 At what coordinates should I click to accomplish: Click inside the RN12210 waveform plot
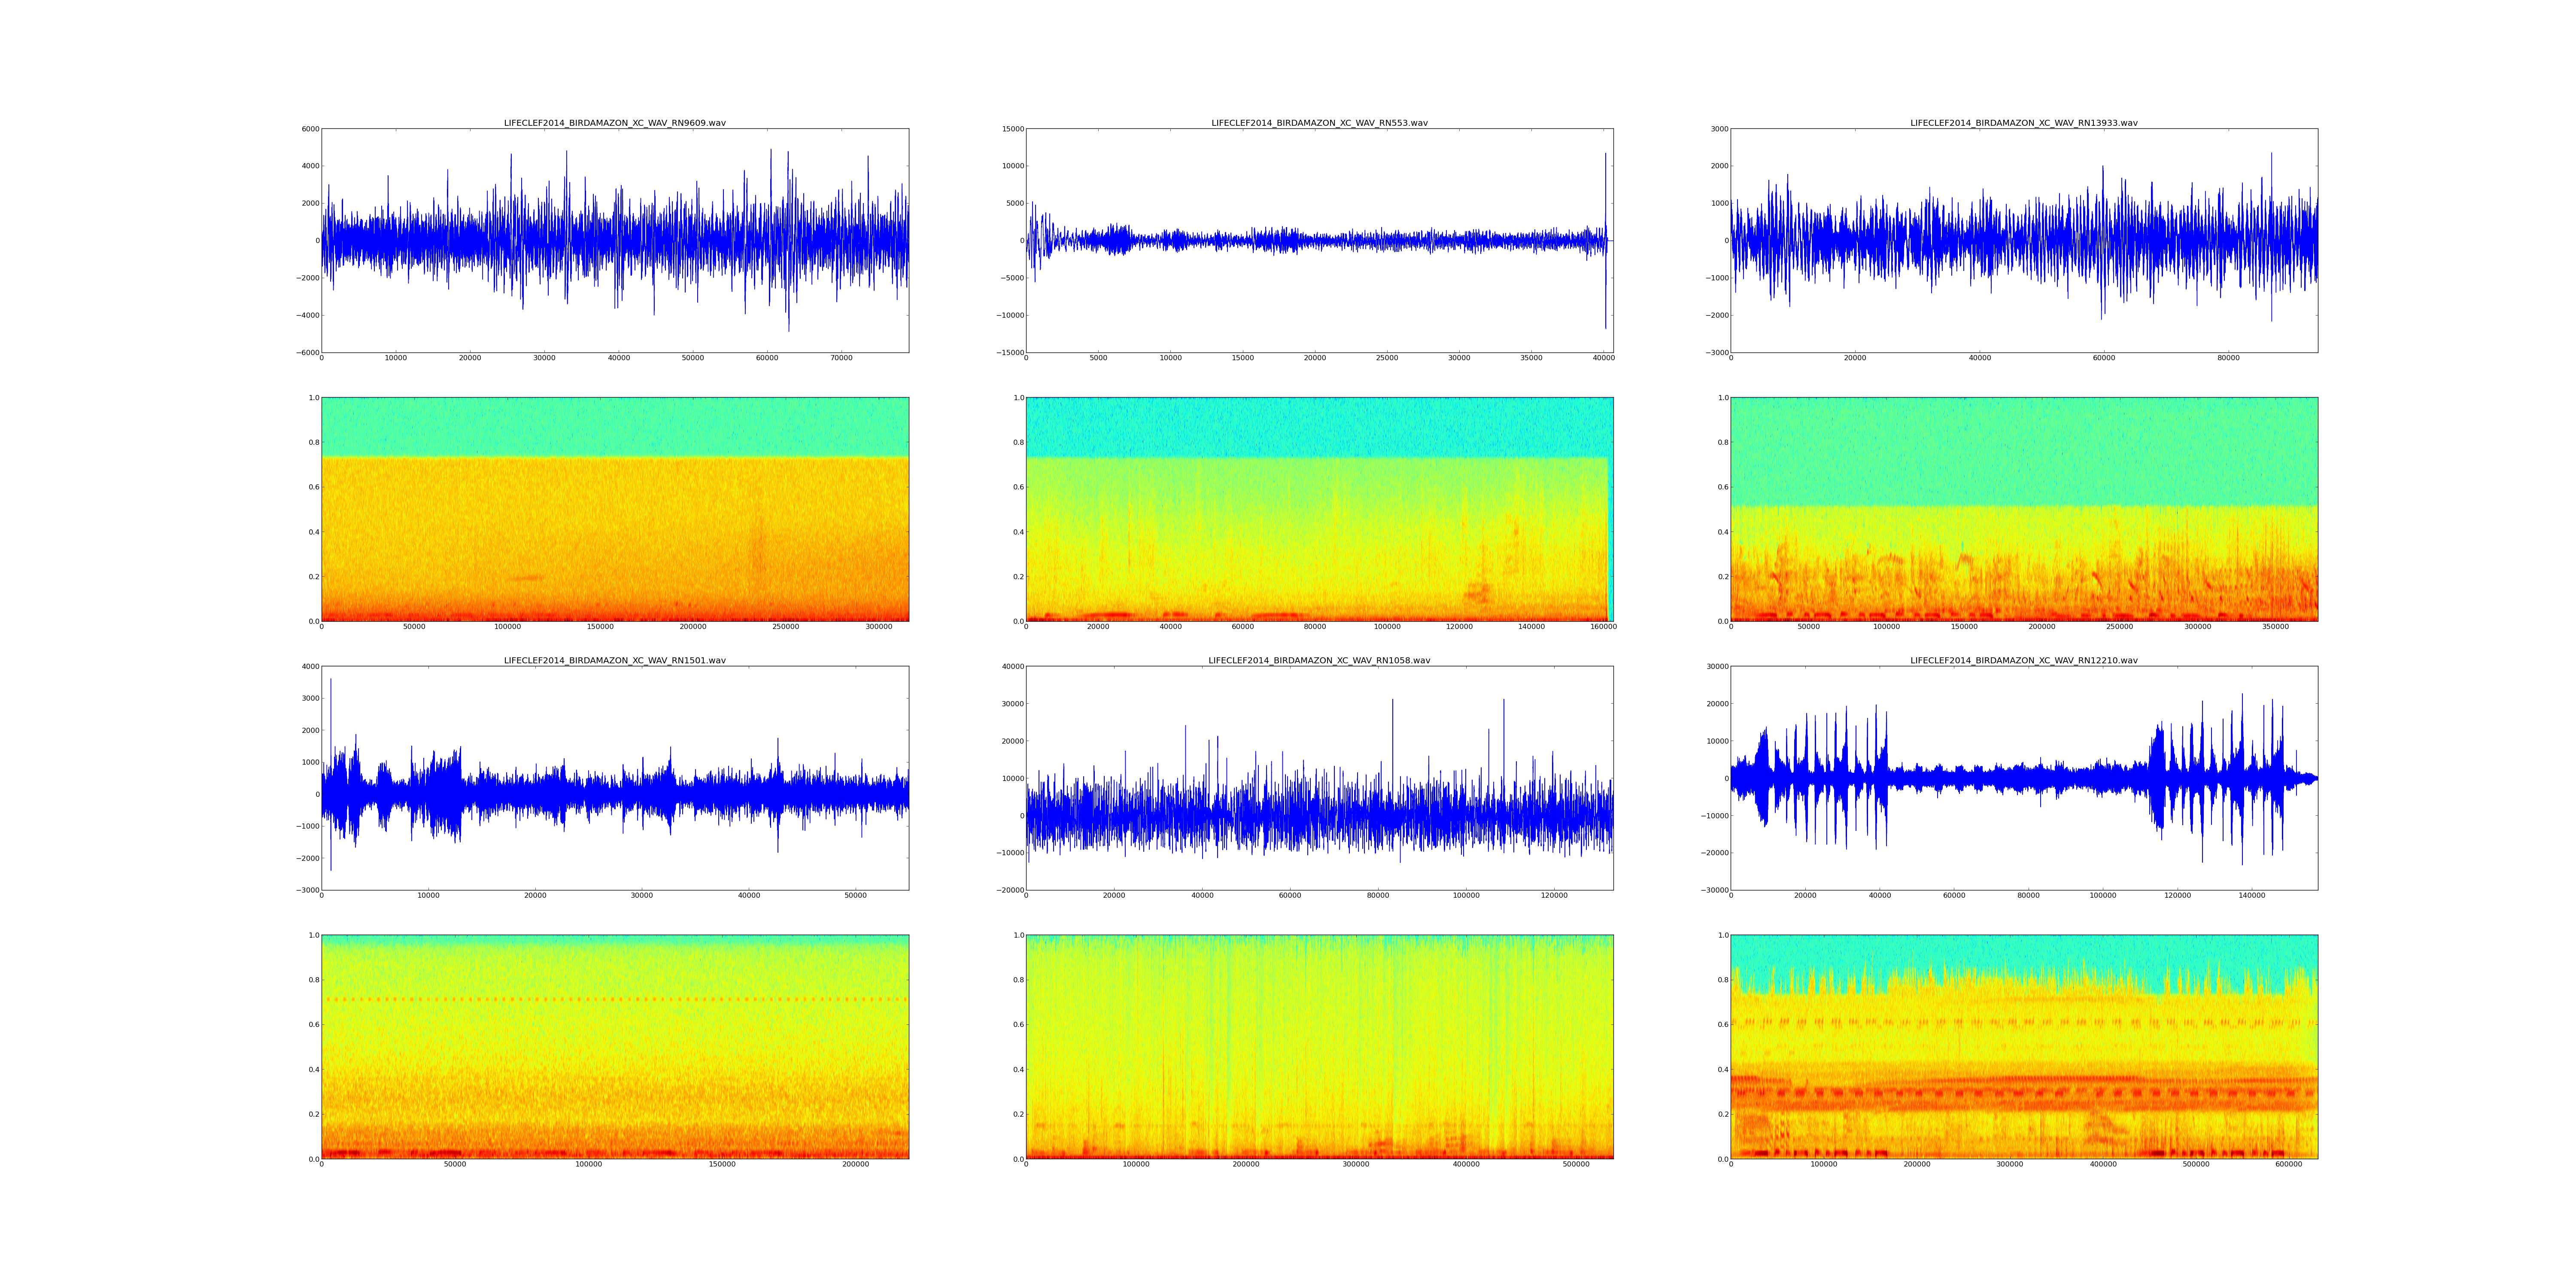click(x=2023, y=778)
